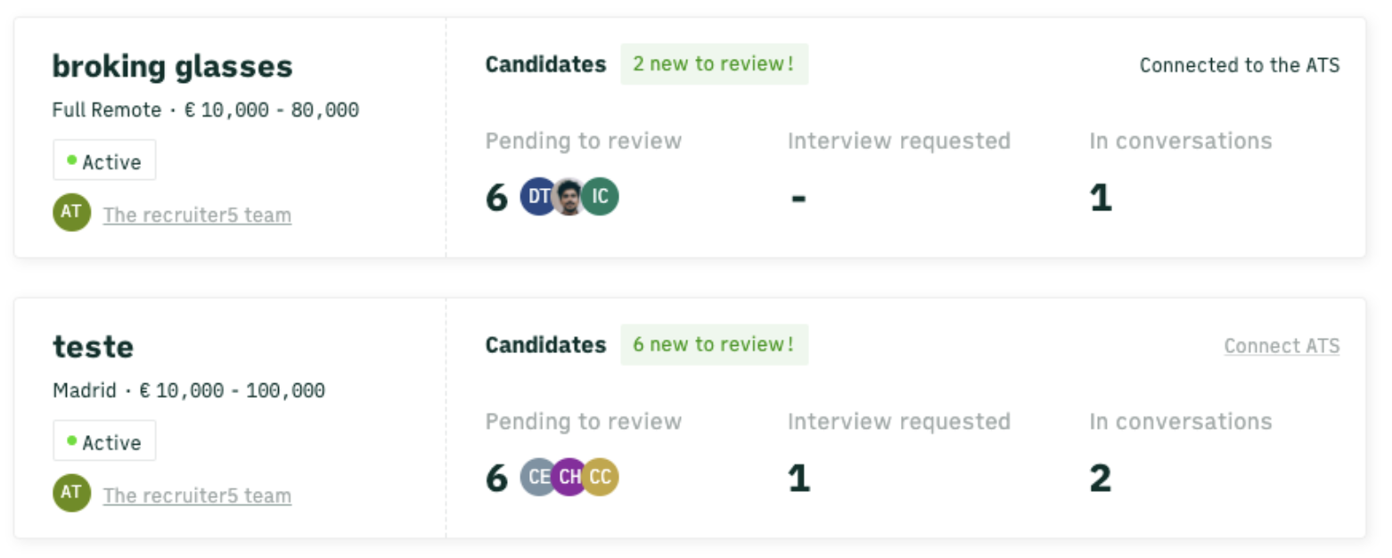Click the 6 new to review badge
Image resolution: width=1392 pixels, height=558 pixels.
tap(714, 345)
